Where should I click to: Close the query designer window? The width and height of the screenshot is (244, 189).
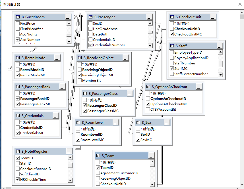pos(240,4)
